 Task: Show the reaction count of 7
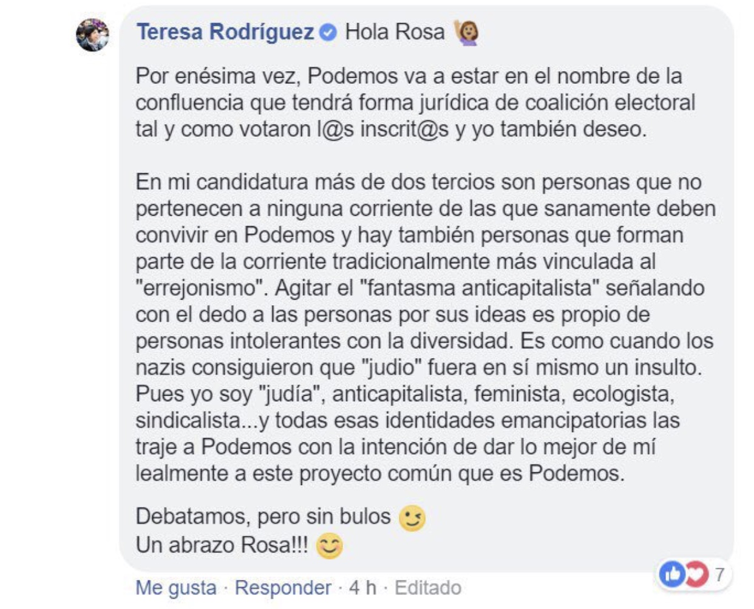pos(719,574)
